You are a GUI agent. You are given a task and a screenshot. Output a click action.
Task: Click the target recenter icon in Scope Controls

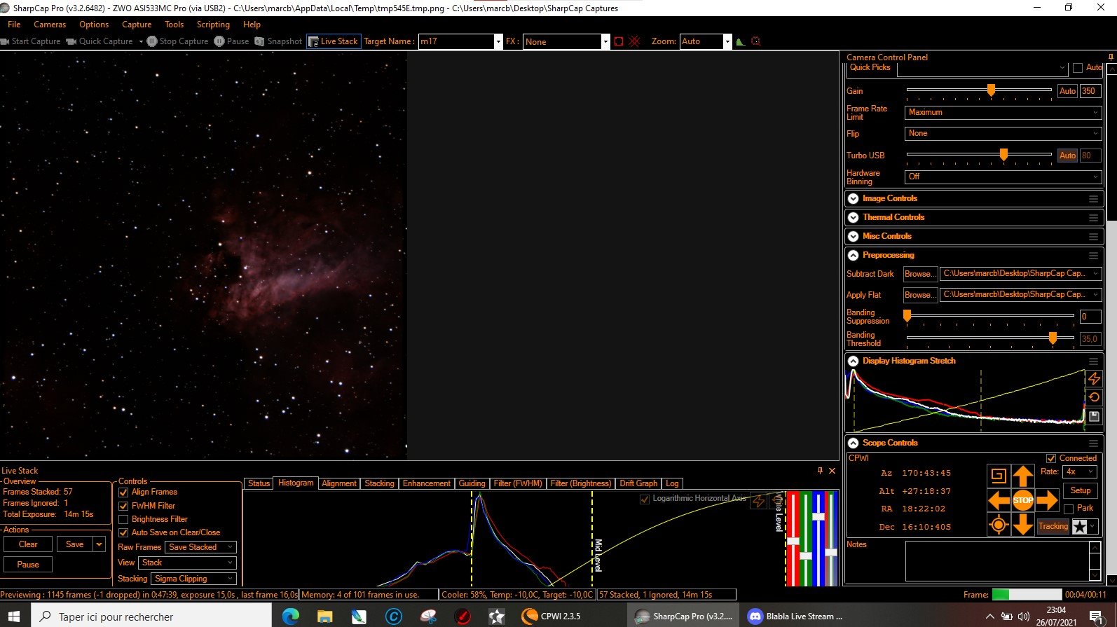(x=999, y=524)
